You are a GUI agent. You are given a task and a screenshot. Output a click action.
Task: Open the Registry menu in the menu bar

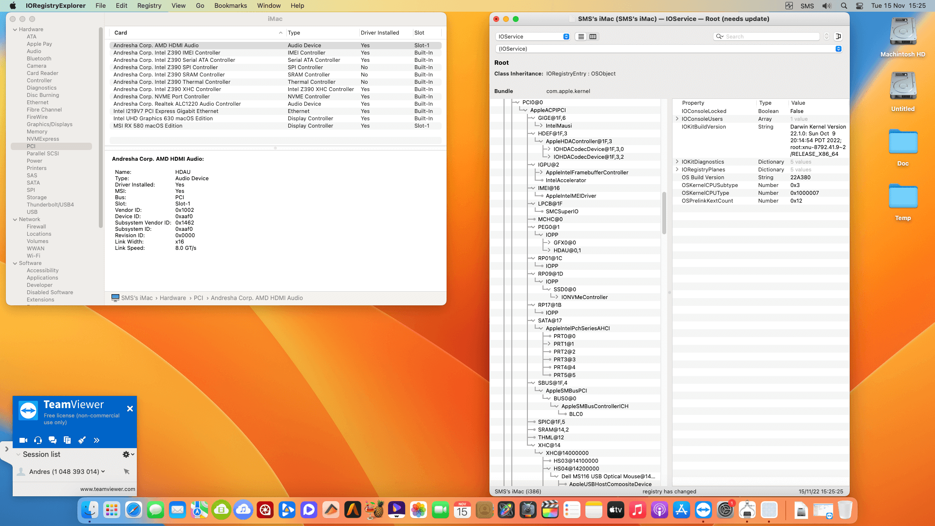point(149,6)
